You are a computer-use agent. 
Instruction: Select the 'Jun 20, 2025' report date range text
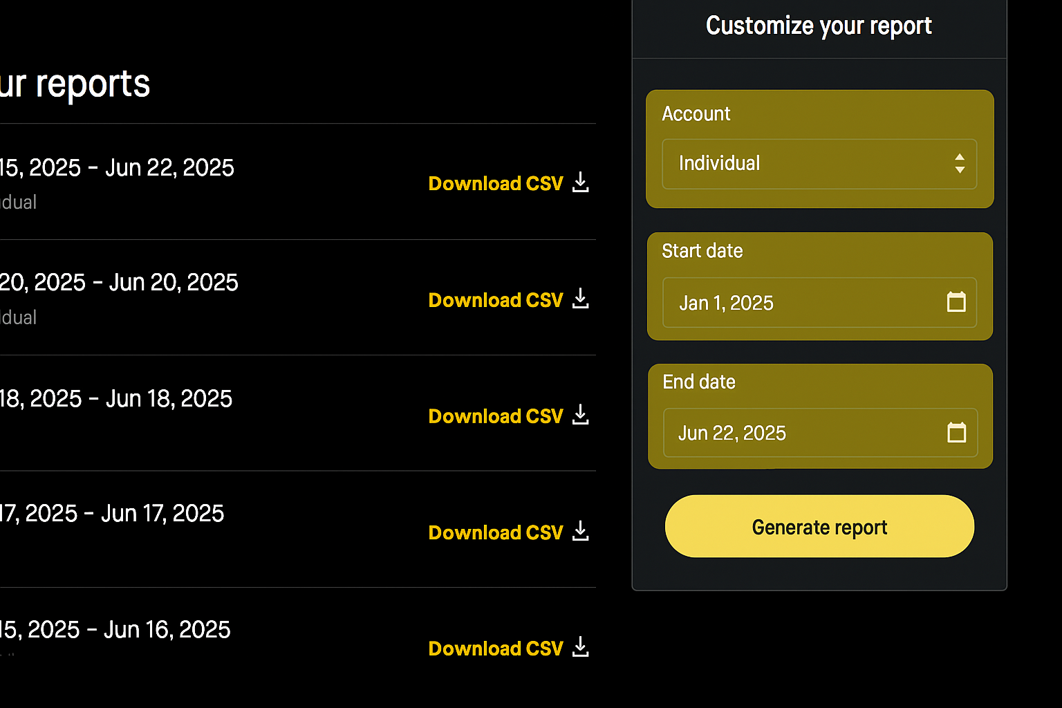[x=119, y=283]
